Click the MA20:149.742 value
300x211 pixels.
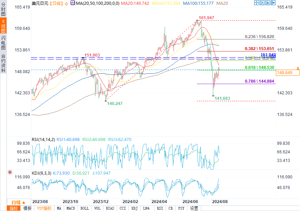coord(135,3)
